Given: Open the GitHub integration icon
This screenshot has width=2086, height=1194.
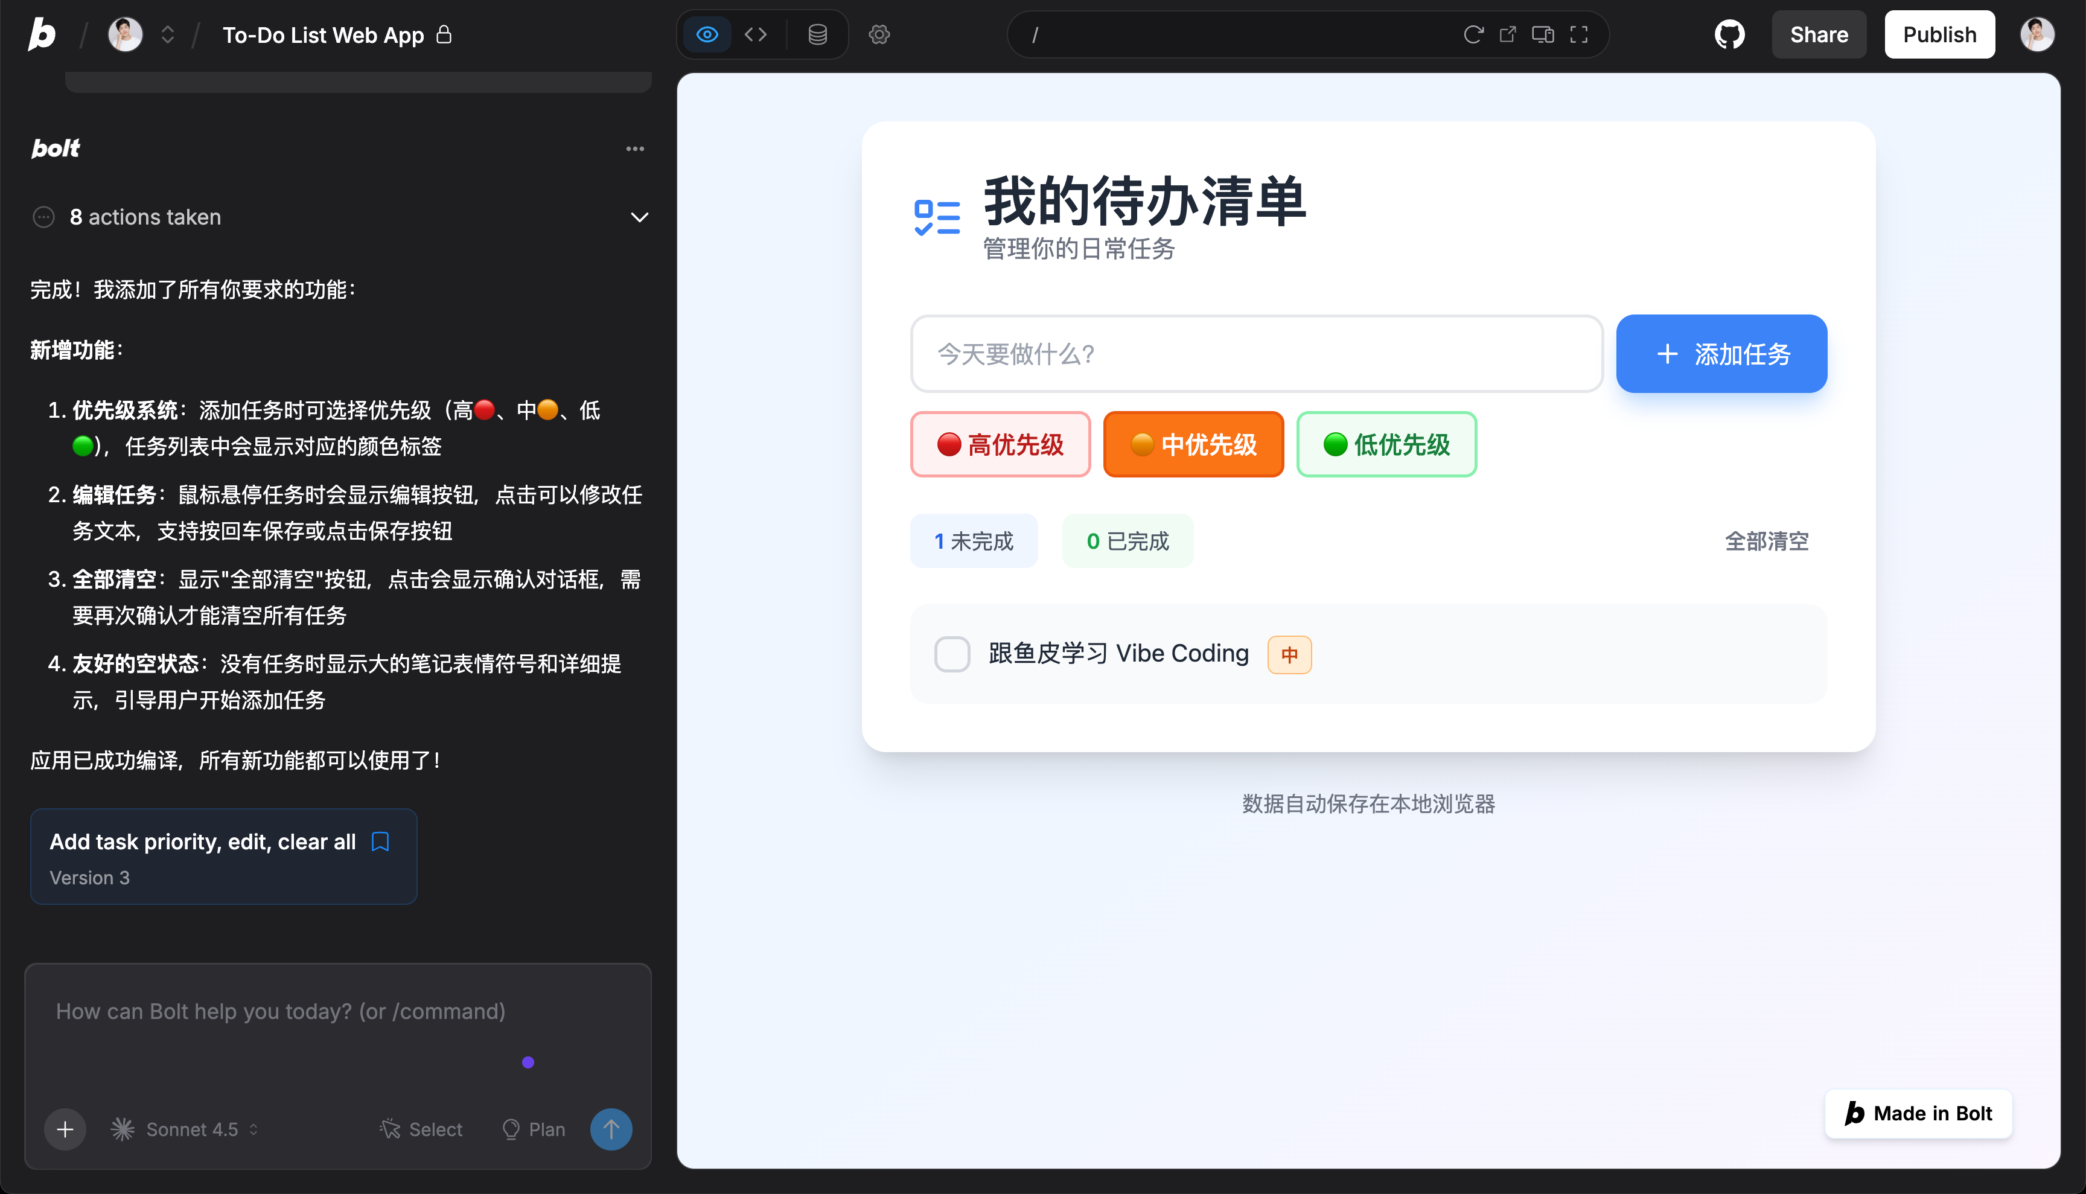Looking at the screenshot, I should tap(1729, 34).
